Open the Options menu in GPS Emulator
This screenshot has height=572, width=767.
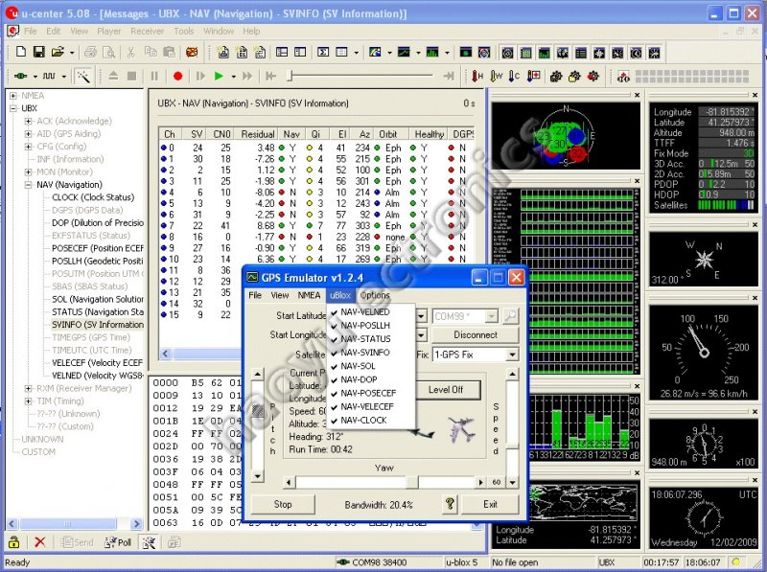point(375,295)
